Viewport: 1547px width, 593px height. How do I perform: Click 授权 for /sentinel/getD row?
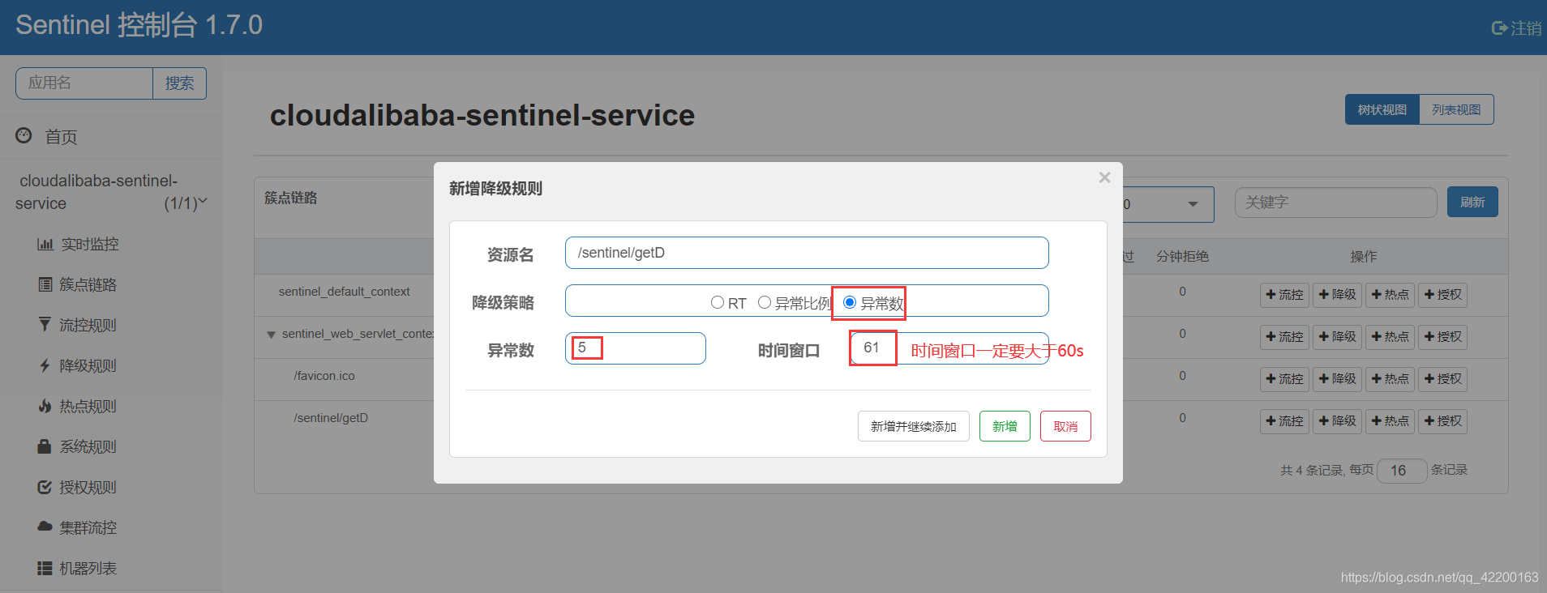(x=1442, y=421)
